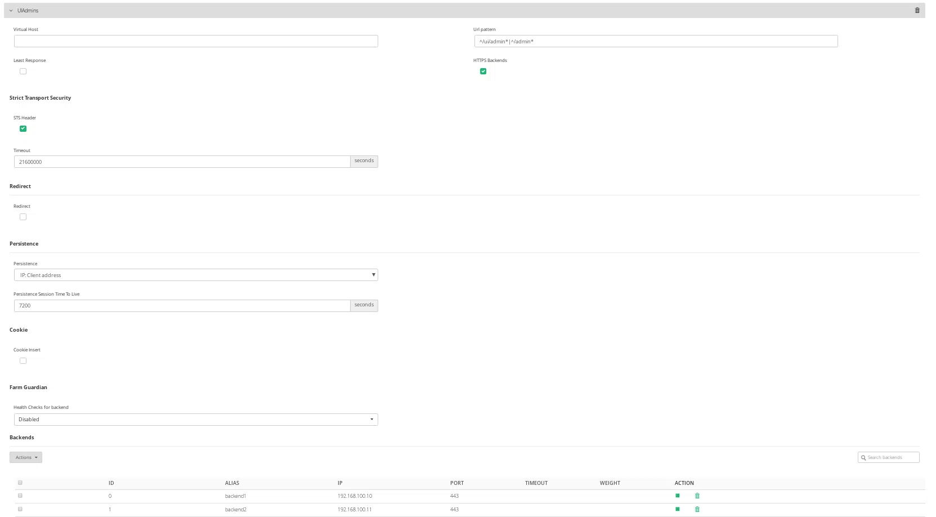Select all backends with header checkbox

coord(20,483)
